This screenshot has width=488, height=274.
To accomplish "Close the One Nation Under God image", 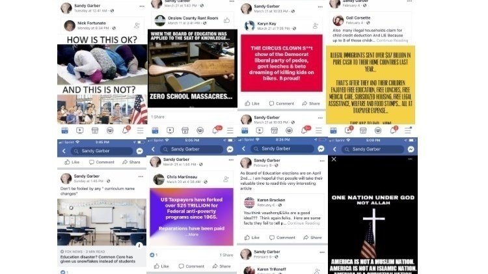I will 334,159.
